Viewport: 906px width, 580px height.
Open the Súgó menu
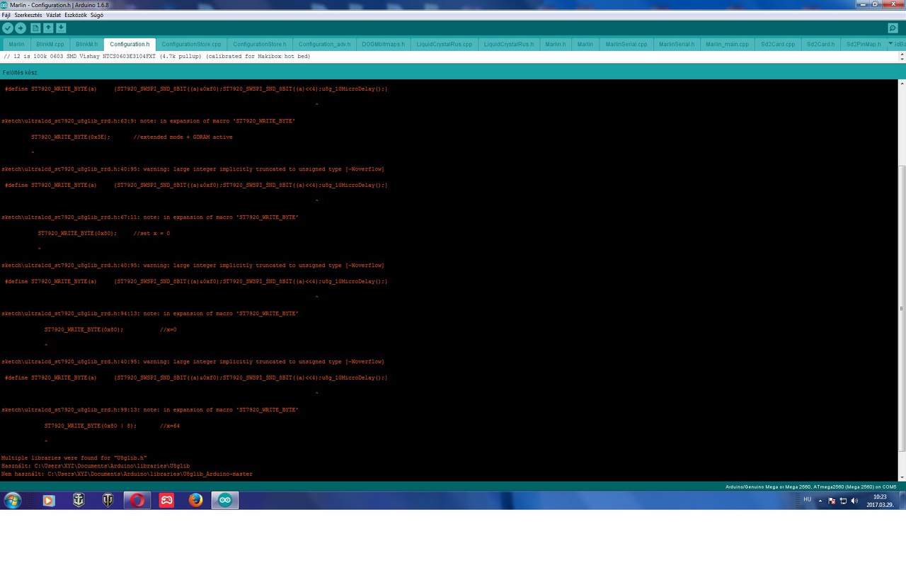click(97, 15)
